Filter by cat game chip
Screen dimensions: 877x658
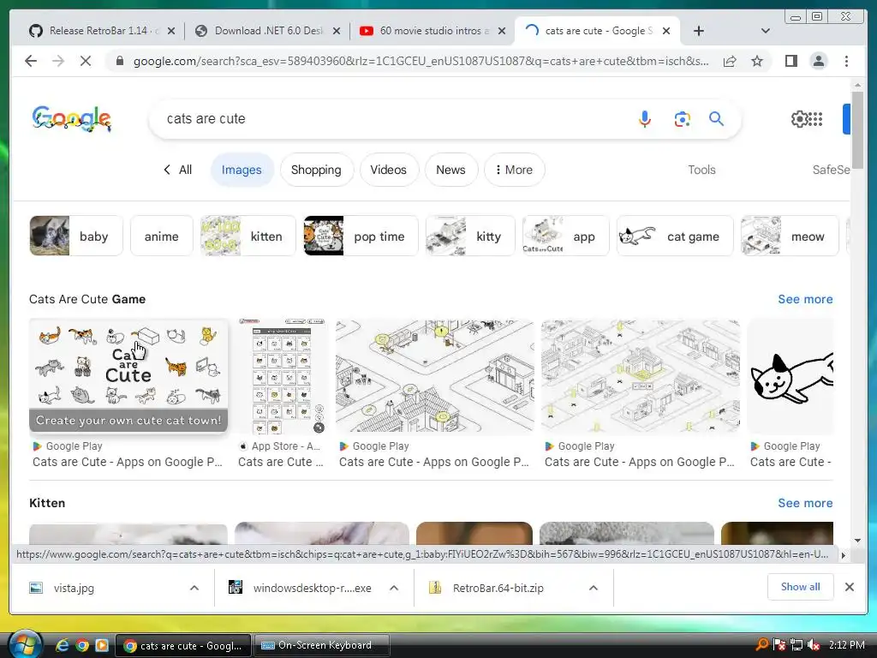675,236
